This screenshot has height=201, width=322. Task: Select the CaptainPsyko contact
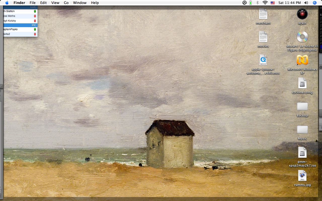(20, 29)
